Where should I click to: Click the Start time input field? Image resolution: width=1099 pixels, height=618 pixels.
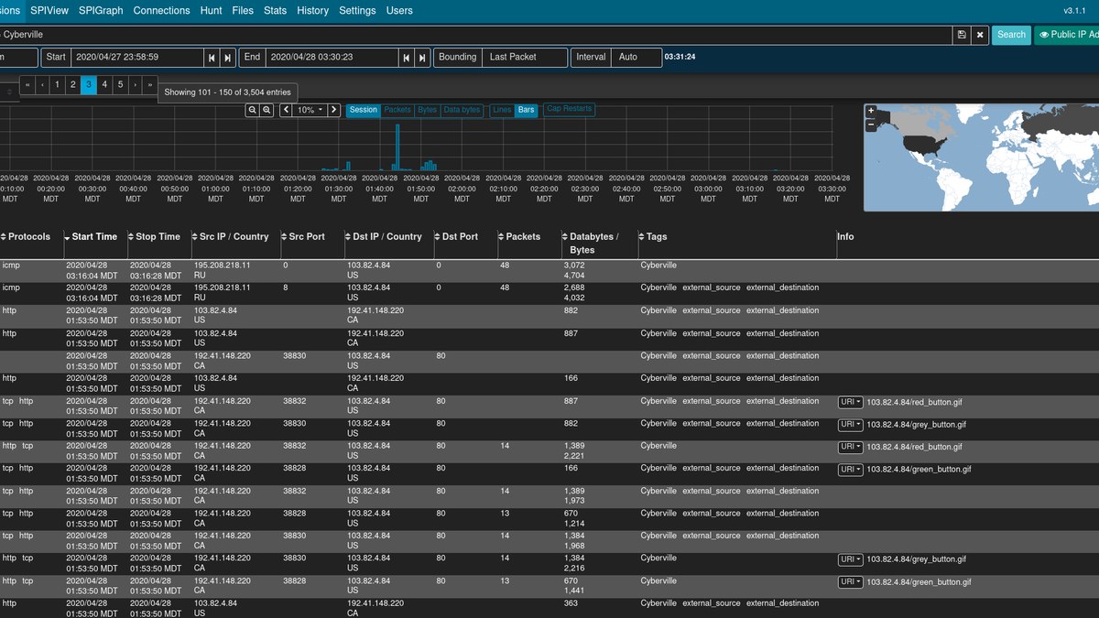(137, 58)
